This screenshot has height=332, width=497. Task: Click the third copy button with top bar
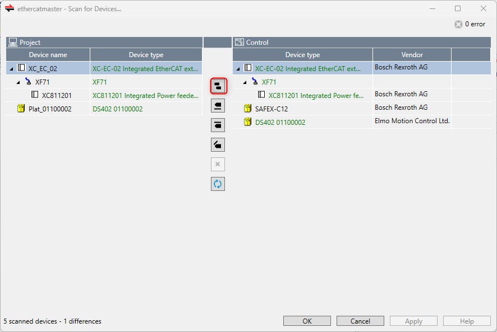coord(218,125)
